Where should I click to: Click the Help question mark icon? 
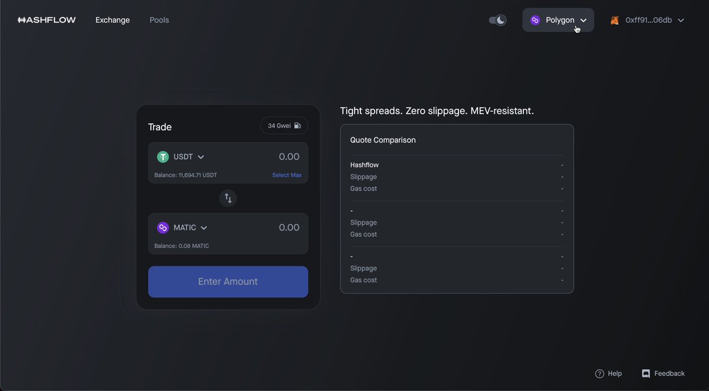point(600,373)
